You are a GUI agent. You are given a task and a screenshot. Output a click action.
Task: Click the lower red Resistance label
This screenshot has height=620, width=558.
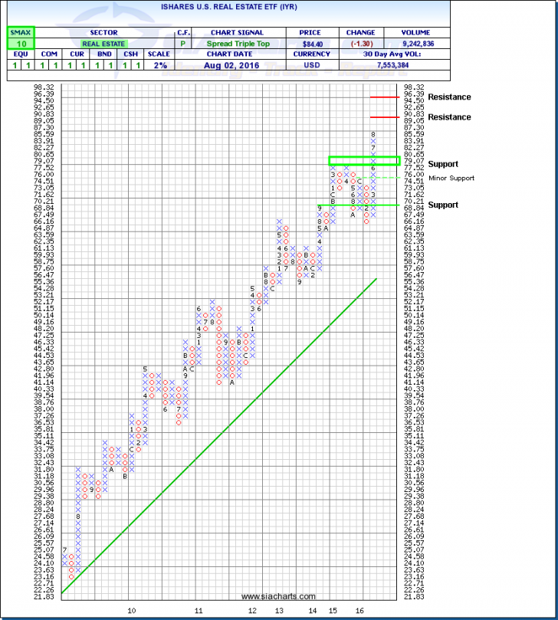click(449, 117)
